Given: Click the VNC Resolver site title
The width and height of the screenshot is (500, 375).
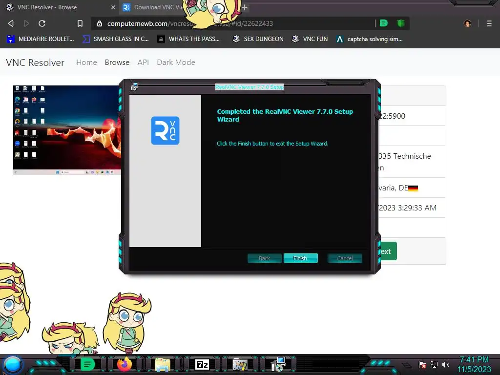Looking at the screenshot, I should click(x=35, y=62).
